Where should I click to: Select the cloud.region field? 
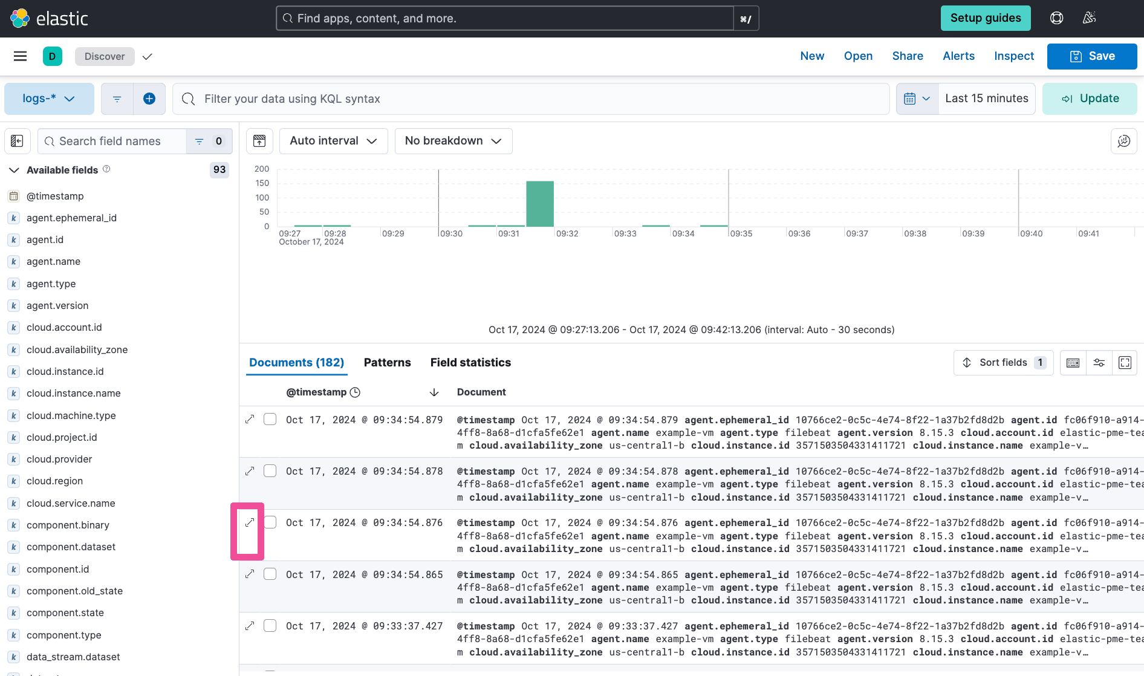(54, 481)
